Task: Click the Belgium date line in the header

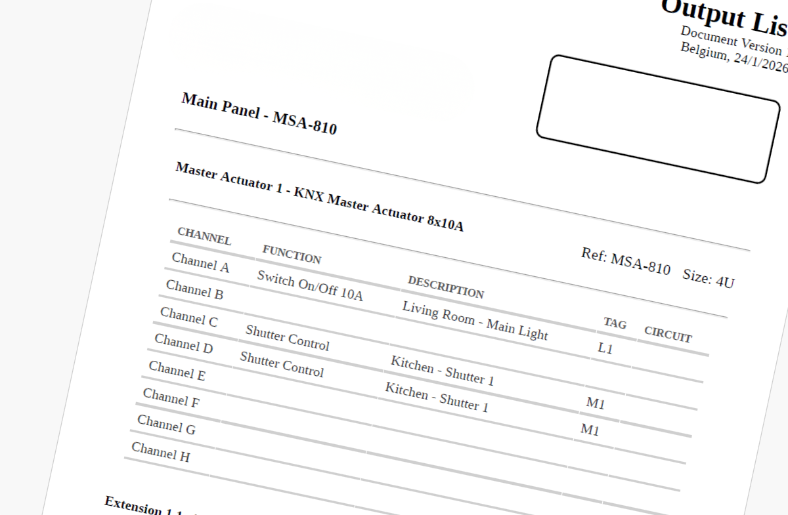Action: [x=733, y=59]
